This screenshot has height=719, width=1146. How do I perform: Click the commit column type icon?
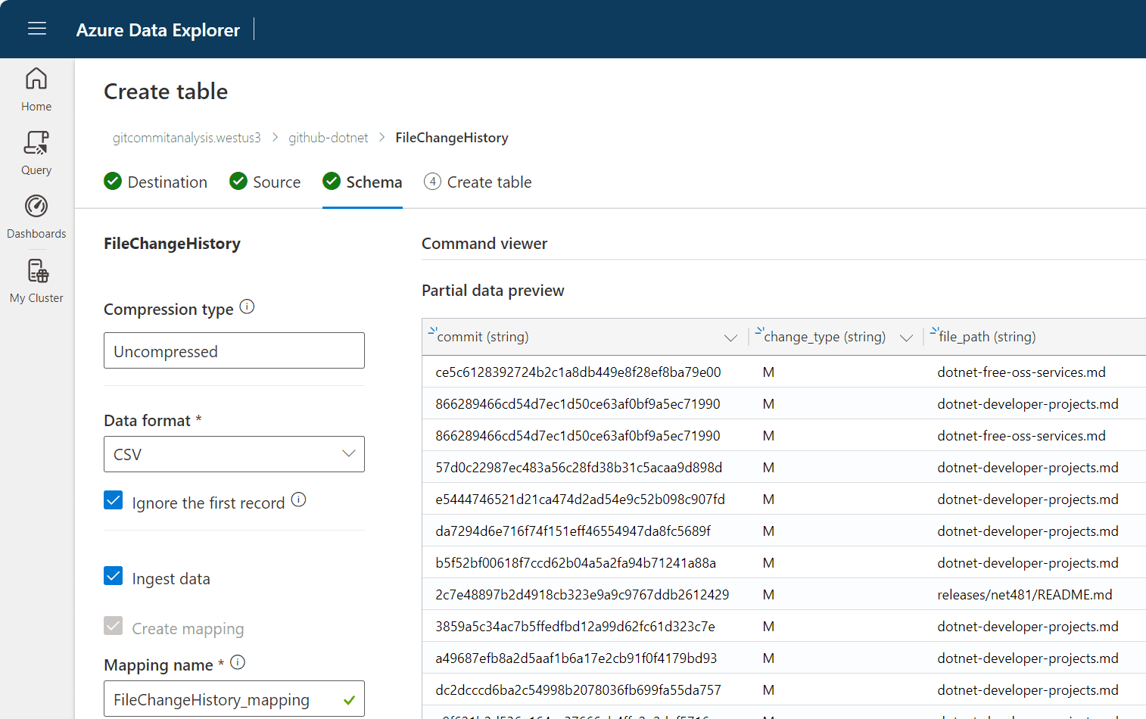click(432, 331)
